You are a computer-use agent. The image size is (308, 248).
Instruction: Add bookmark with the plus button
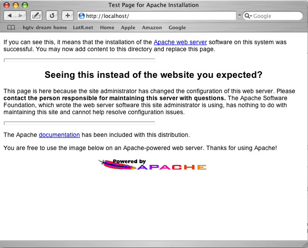(67, 16)
